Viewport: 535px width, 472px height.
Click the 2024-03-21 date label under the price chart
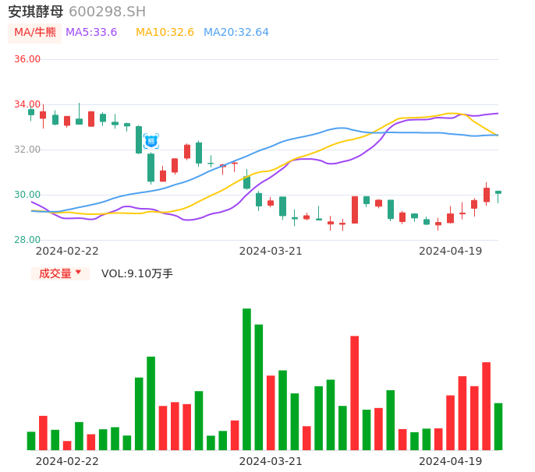(271, 251)
